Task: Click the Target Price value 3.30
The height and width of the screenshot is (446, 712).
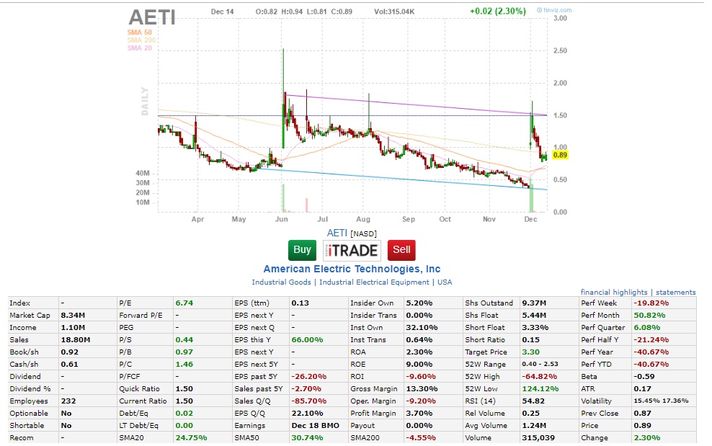Action: tap(531, 352)
